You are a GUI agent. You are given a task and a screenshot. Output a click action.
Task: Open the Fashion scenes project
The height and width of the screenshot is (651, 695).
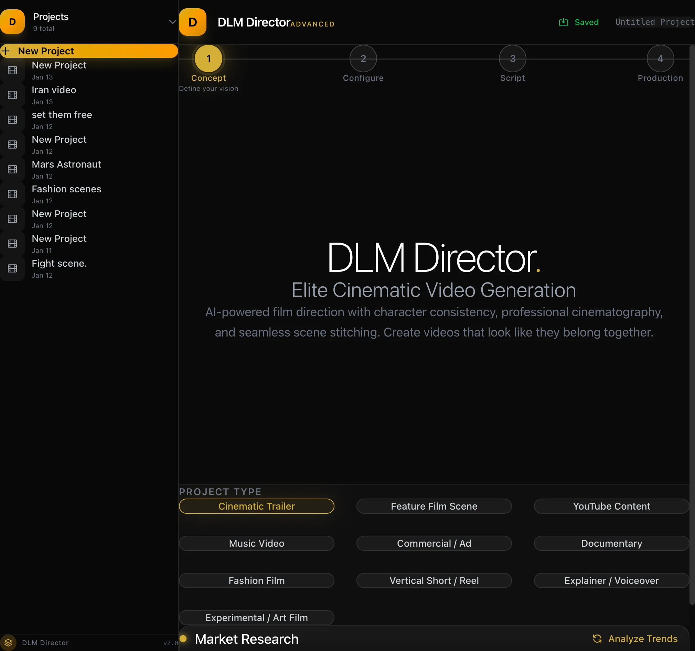(x=89, y=194)
